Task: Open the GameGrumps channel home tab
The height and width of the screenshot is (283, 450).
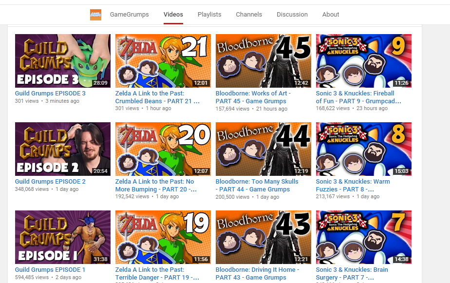Action: pyautogui.click(x=129, y=14)
